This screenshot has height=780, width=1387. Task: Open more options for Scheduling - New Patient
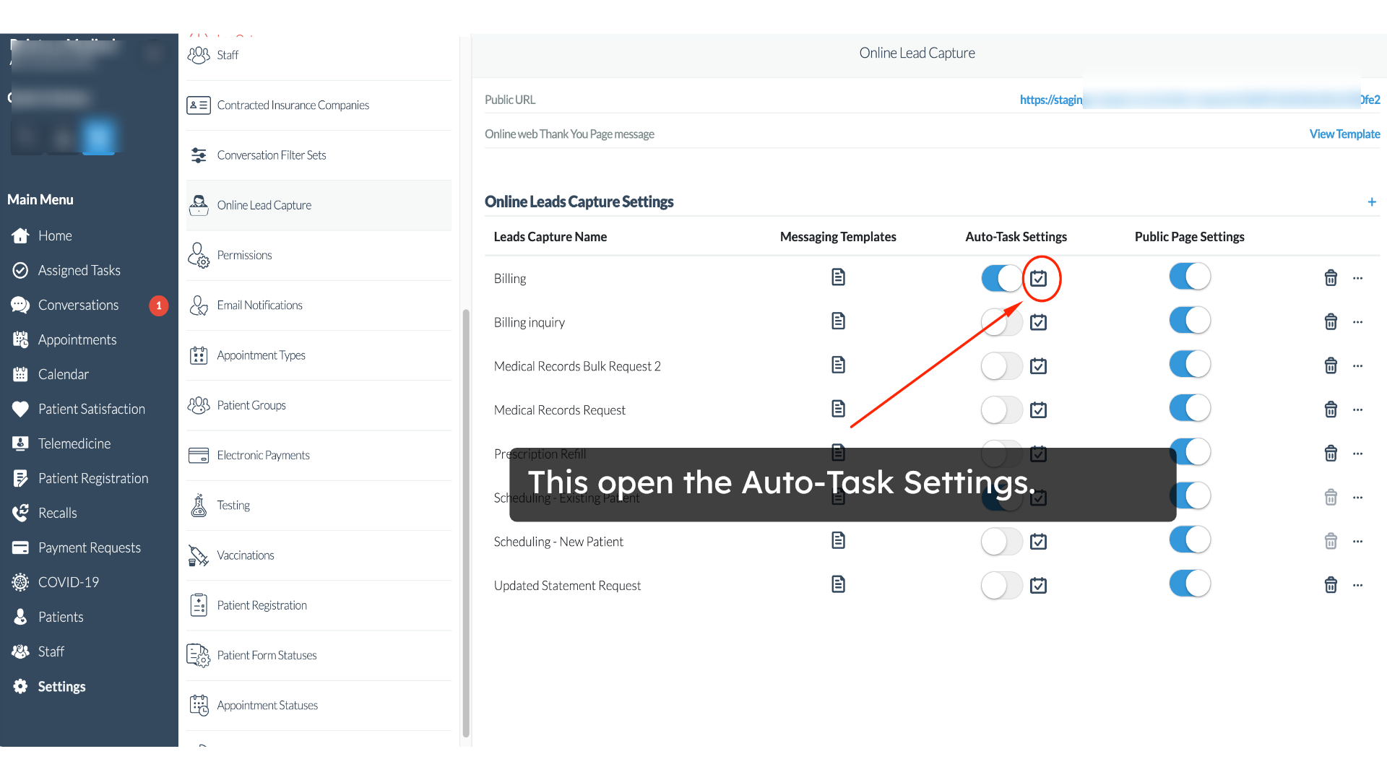coord(1358,542)
